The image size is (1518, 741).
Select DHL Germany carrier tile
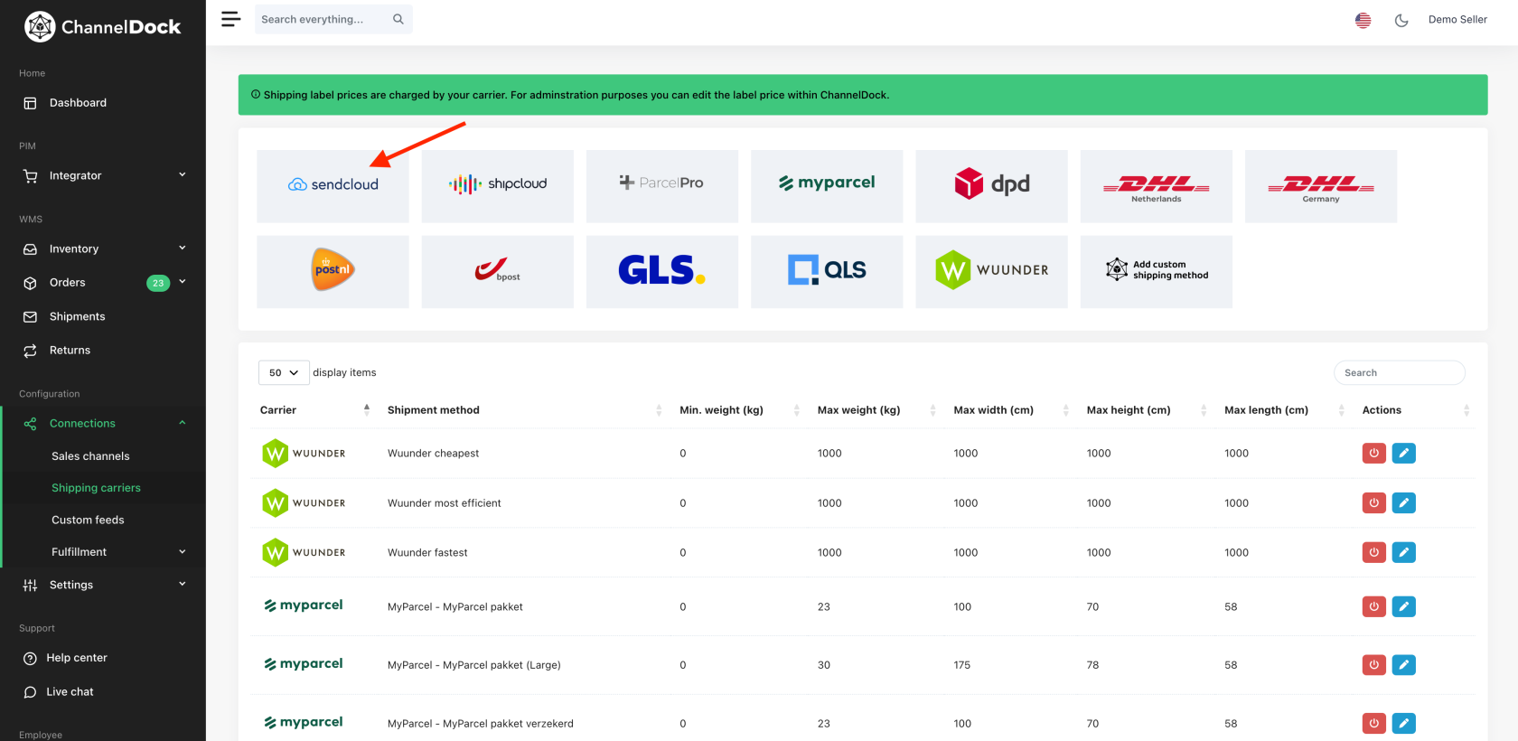1321,185
